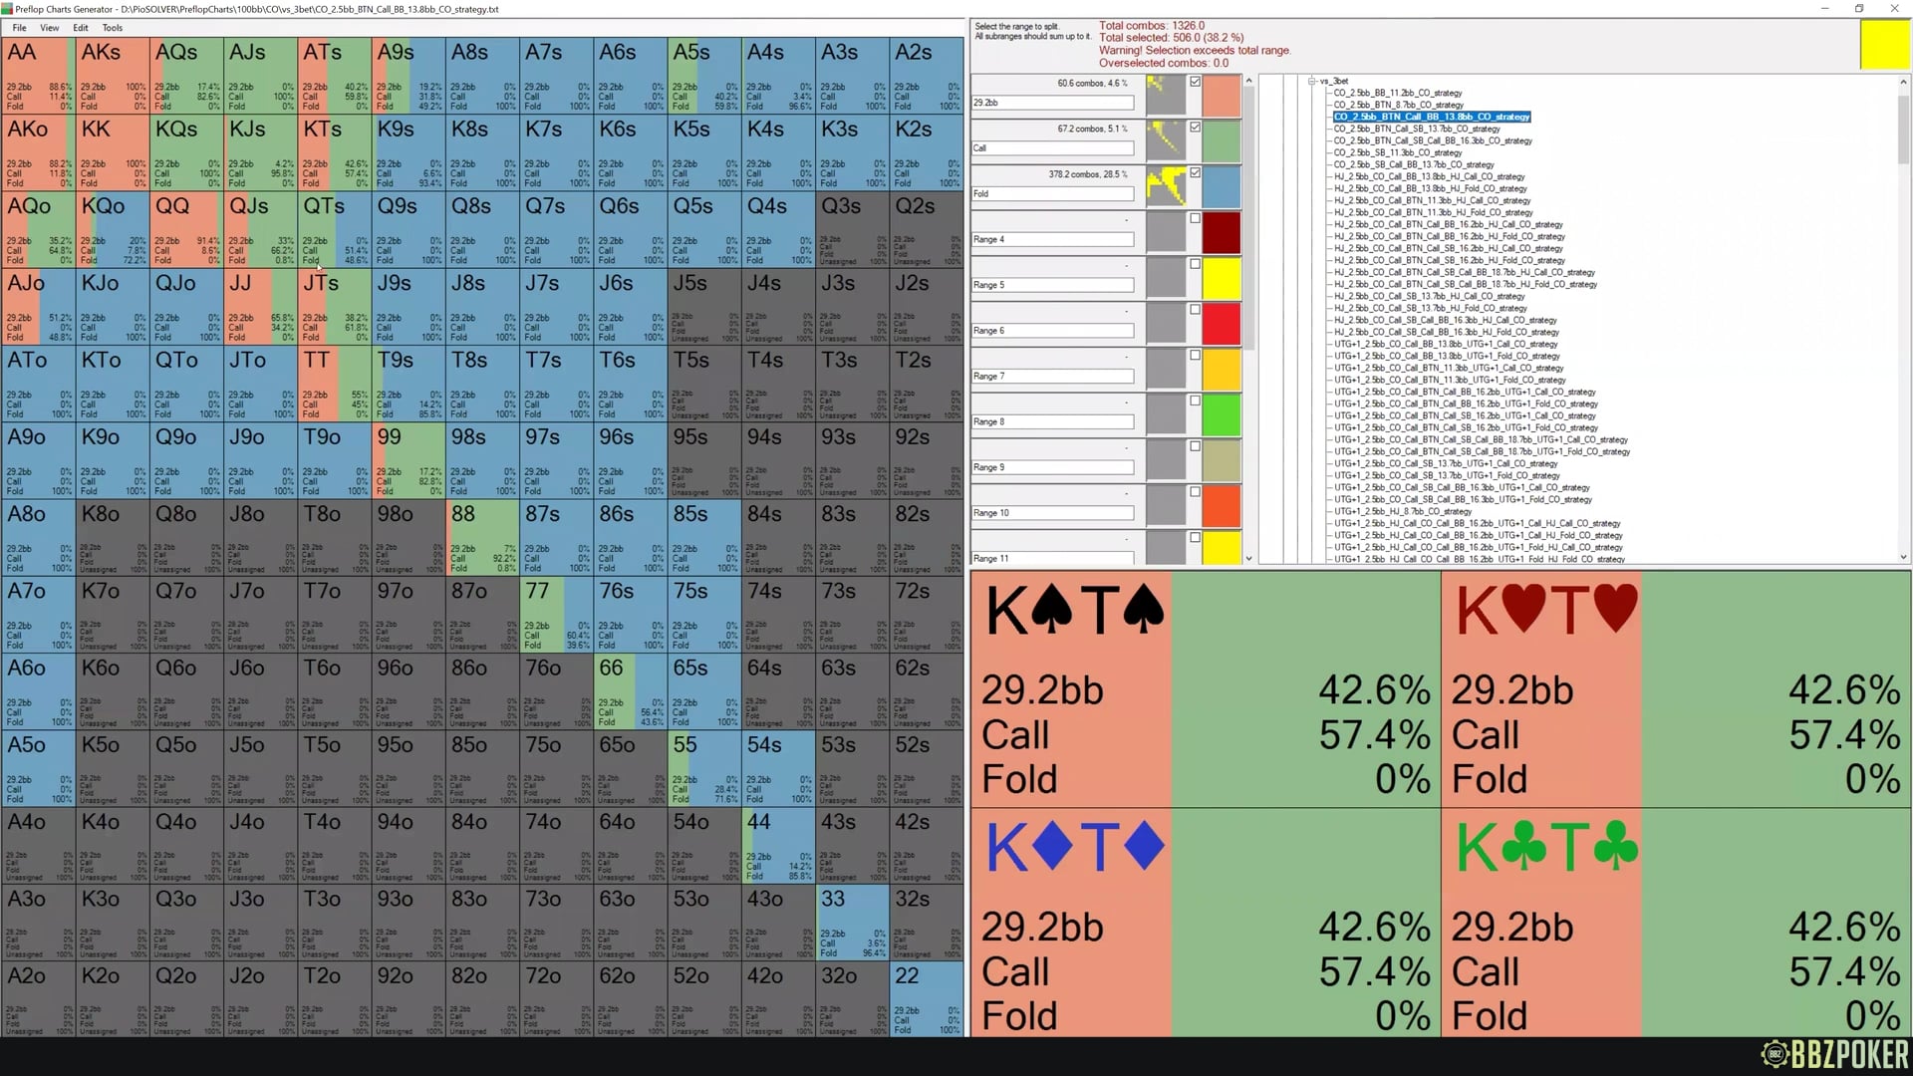
Task: Click the Call range thumbnail preview
Action: [1165, 141]
